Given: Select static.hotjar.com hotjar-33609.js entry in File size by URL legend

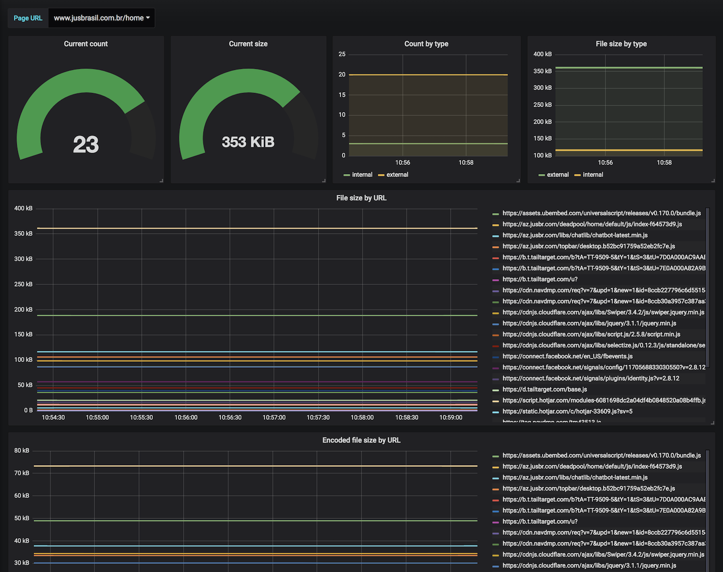Looking at the screenshot, I should pyautogui.click(x=567, y=412).
